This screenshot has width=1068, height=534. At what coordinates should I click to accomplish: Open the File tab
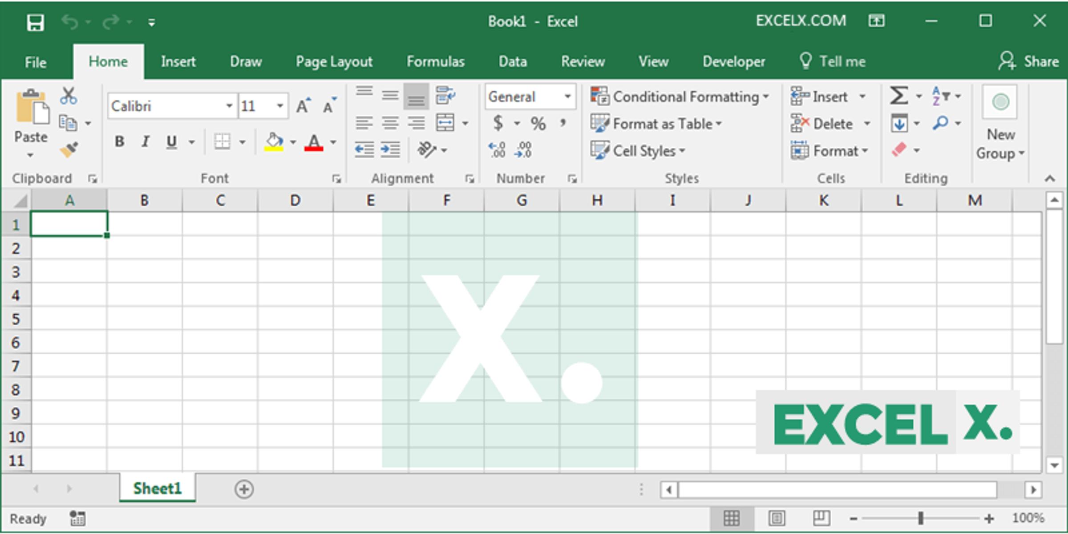pos(36,62)
